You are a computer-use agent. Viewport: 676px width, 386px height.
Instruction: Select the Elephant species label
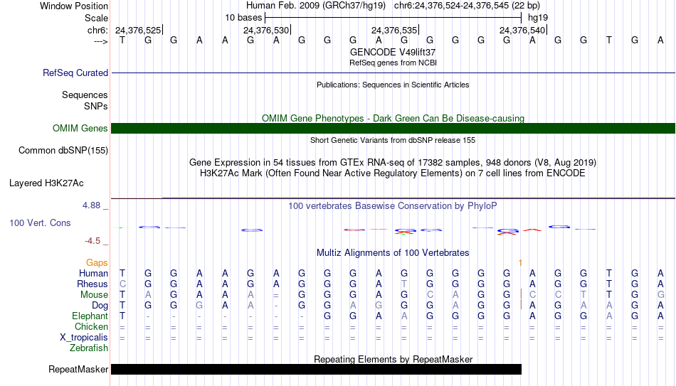click(x=90, y=316)
